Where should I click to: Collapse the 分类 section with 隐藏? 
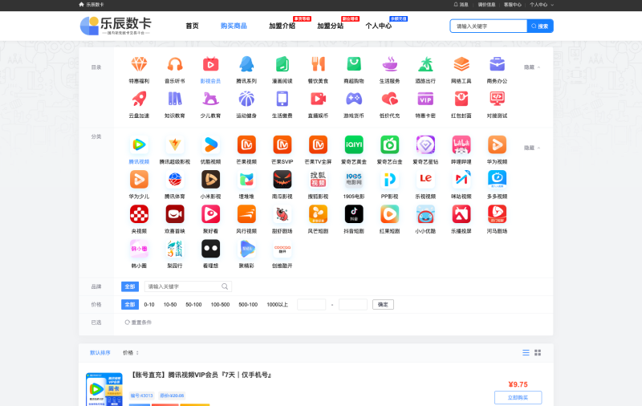[532, 148]
